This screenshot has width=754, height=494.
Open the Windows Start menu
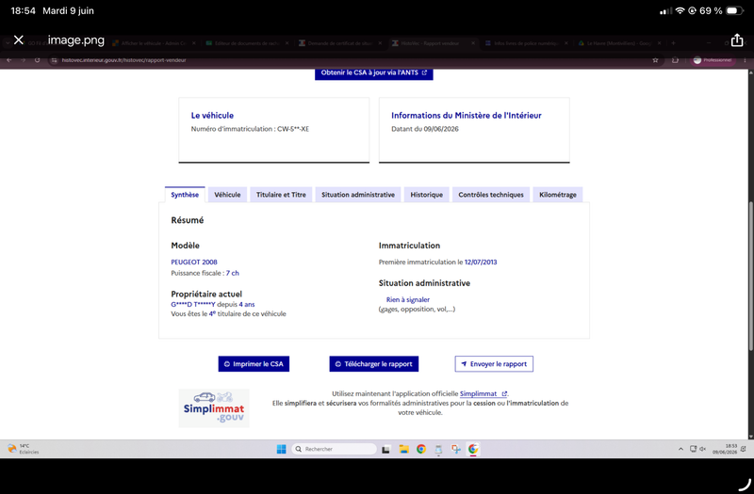click(x=281, y=449)
